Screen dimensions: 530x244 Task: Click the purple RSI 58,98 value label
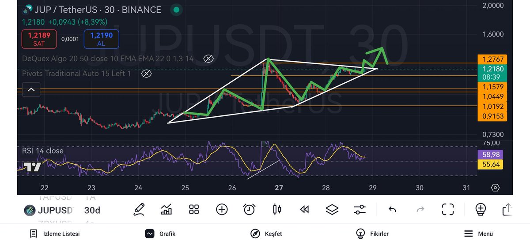pos(490,155)
